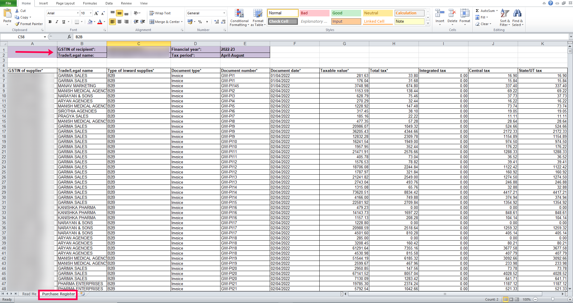The image size is (573, 303).
Task: Apply the Good cell style
Action: coord(346,13)
